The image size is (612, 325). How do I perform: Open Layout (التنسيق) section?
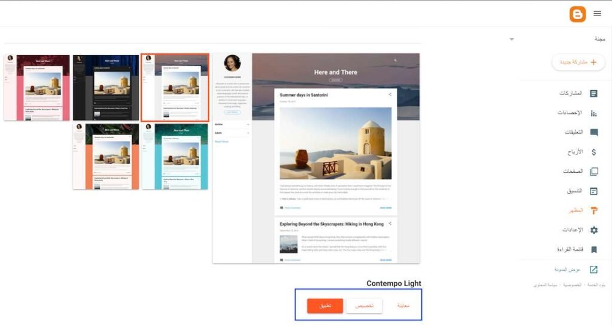[x=593, y=191]
